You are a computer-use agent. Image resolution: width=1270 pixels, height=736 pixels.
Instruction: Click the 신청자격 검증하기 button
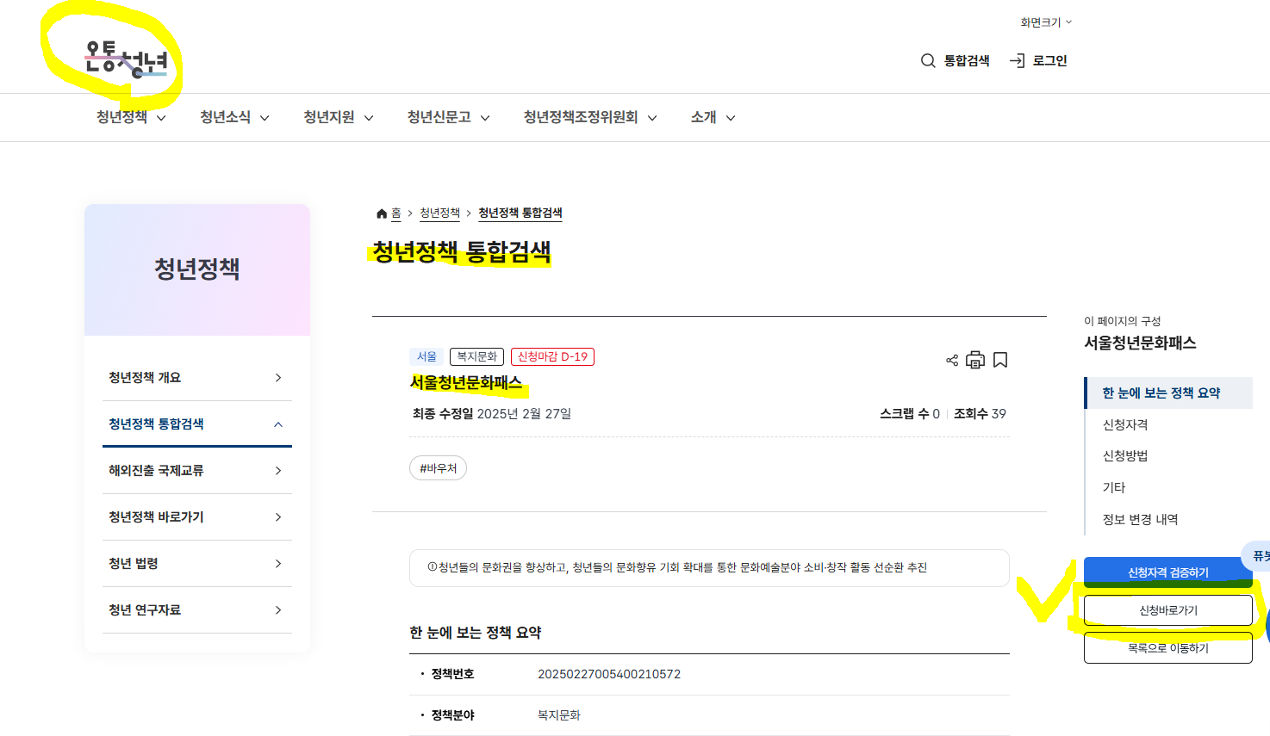click(x=1167, y=572)
